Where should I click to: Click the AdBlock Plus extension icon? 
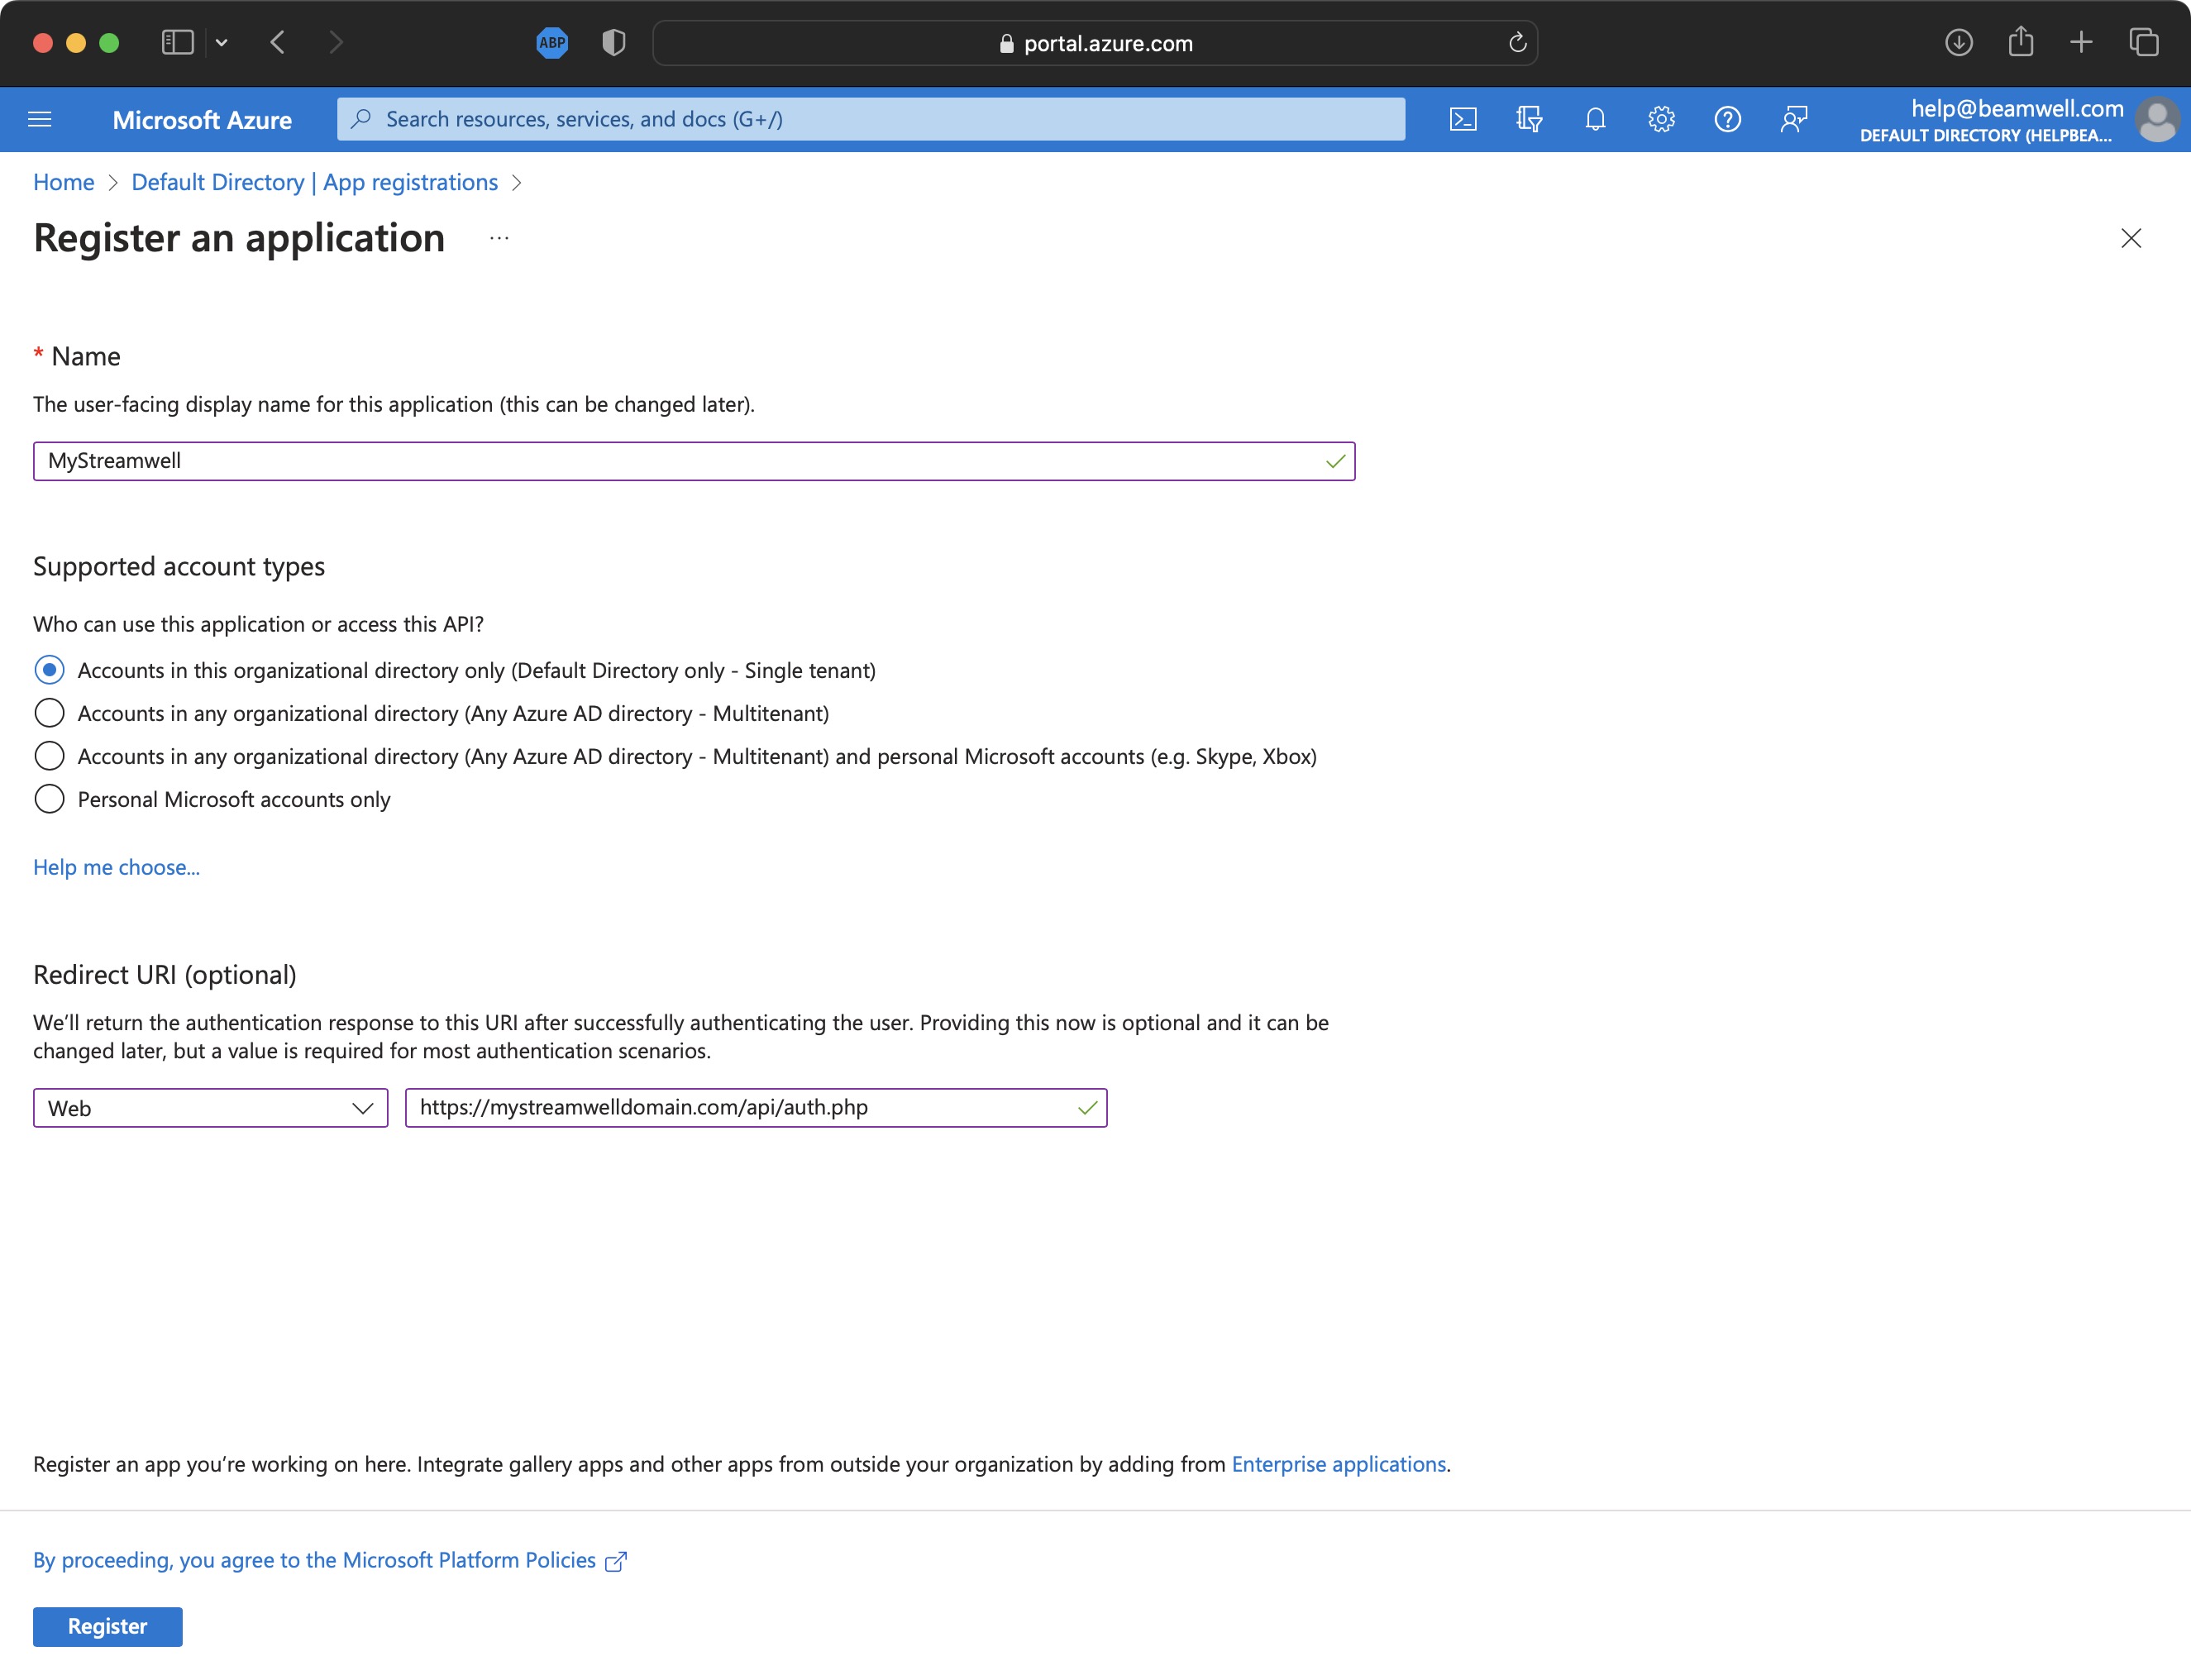click(552, 43)
